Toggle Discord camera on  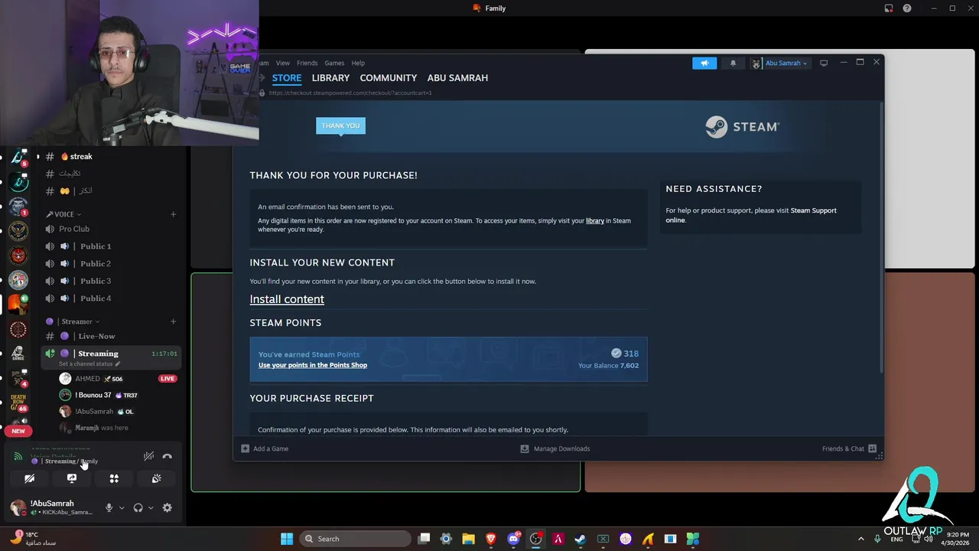(x=29, y=478)
